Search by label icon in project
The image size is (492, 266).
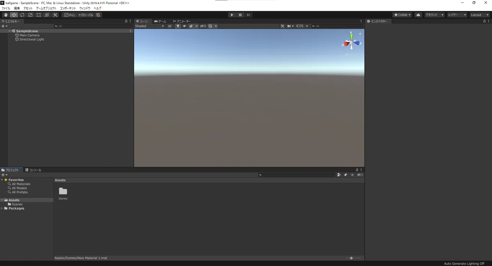(346, 175)
